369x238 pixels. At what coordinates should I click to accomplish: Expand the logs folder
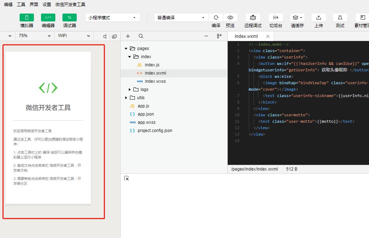[130, 90]
